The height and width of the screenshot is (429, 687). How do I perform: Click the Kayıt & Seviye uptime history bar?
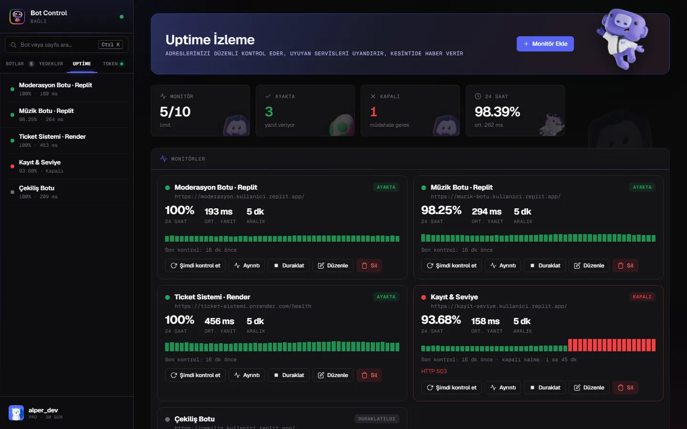[538, 345]
